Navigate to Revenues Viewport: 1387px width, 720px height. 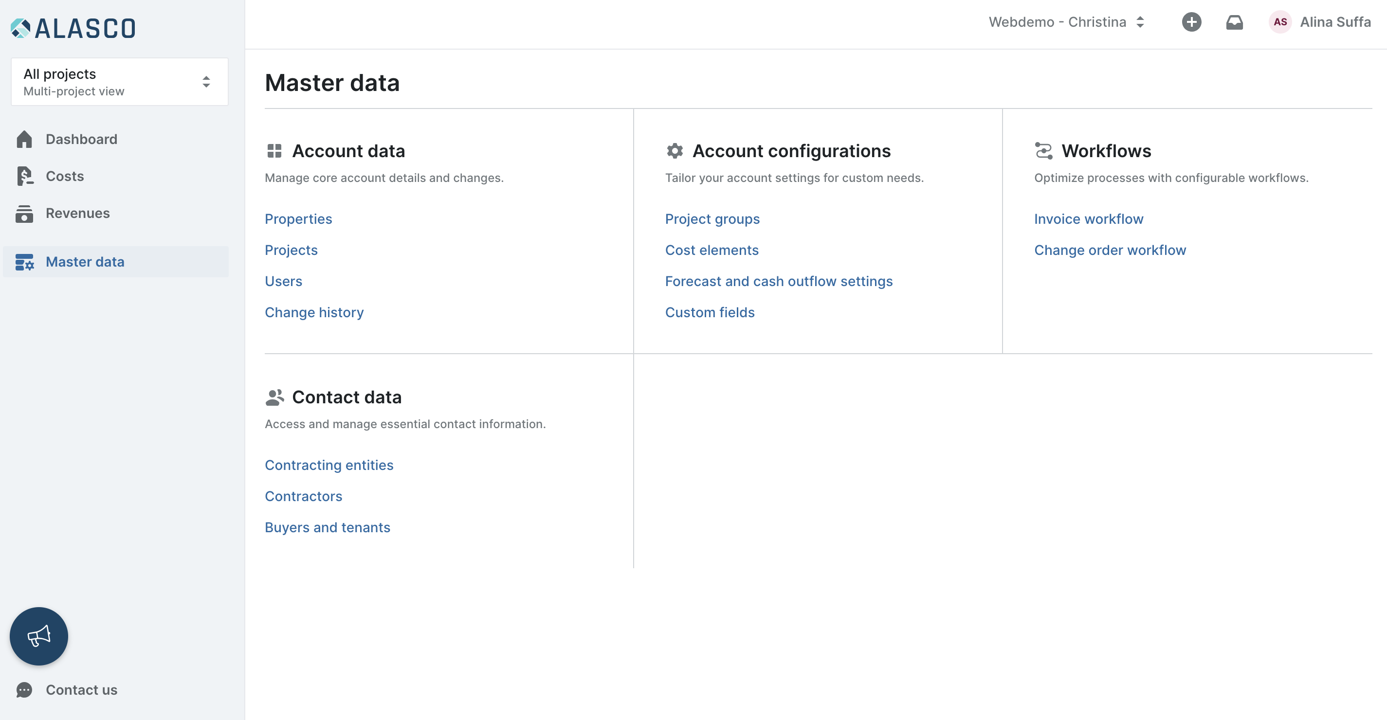click(77, 214)
